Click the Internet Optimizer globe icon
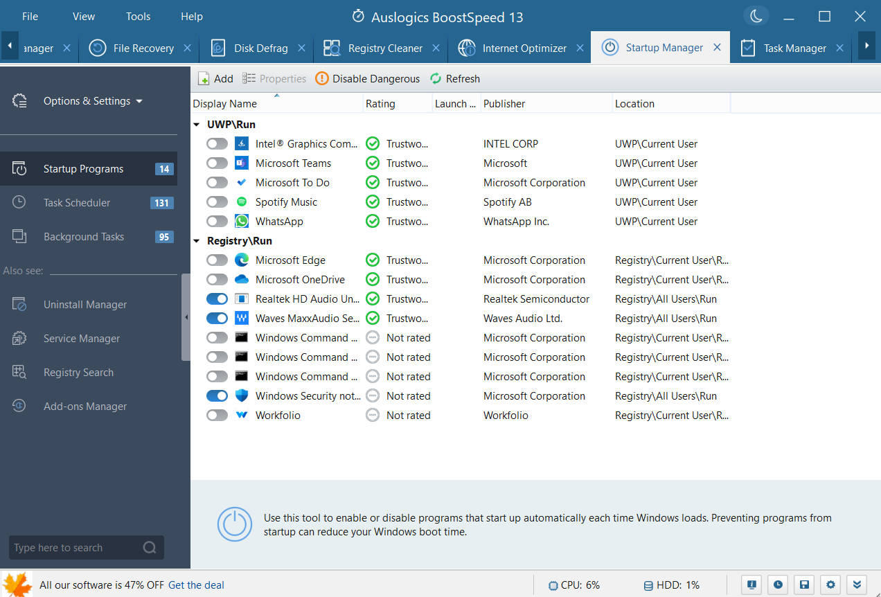 466,48
